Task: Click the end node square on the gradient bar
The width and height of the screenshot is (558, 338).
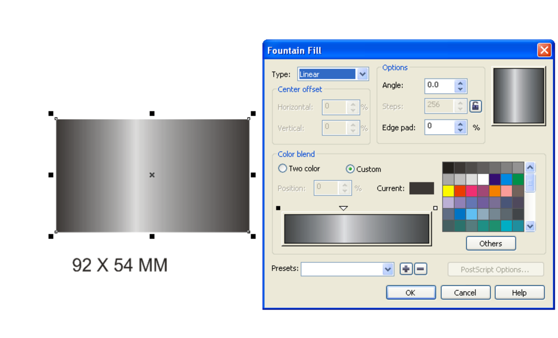Action: [435, 208]
